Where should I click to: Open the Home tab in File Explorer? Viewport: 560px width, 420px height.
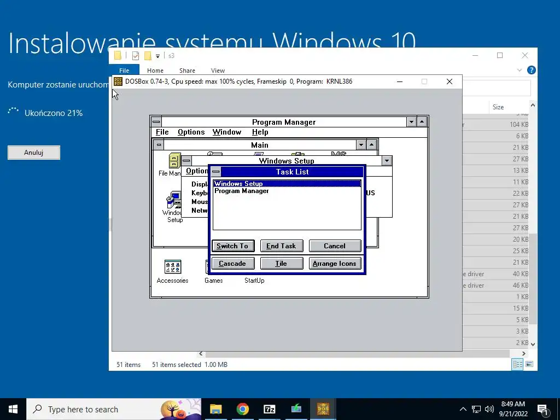[155, 71]
